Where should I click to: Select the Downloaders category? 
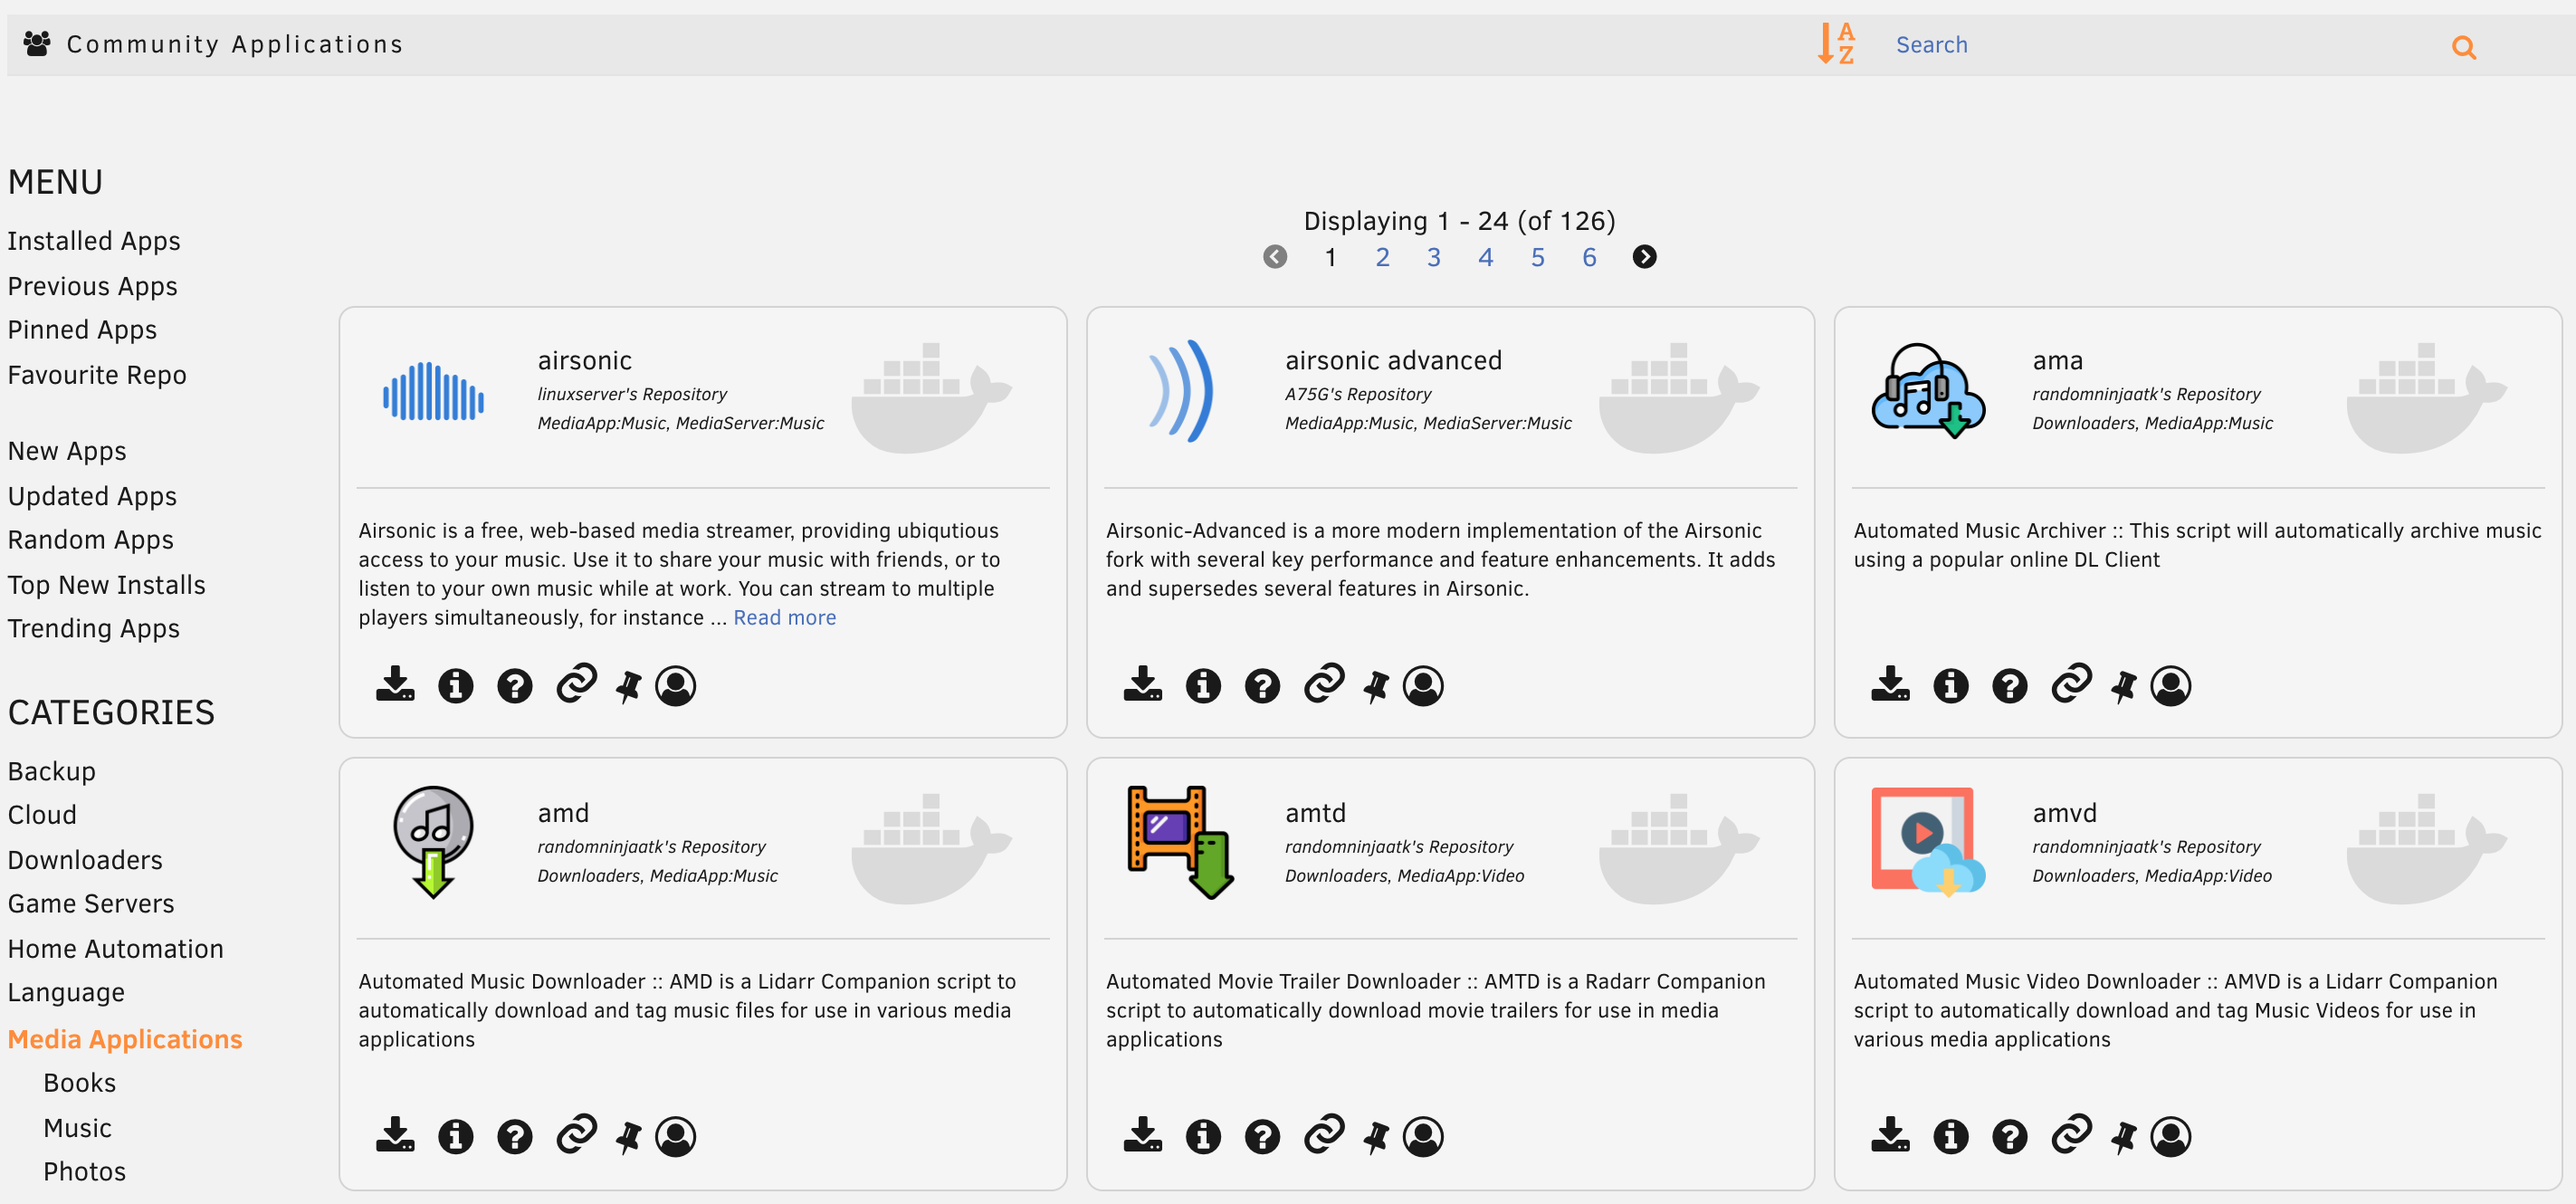[x=85, y=860]
